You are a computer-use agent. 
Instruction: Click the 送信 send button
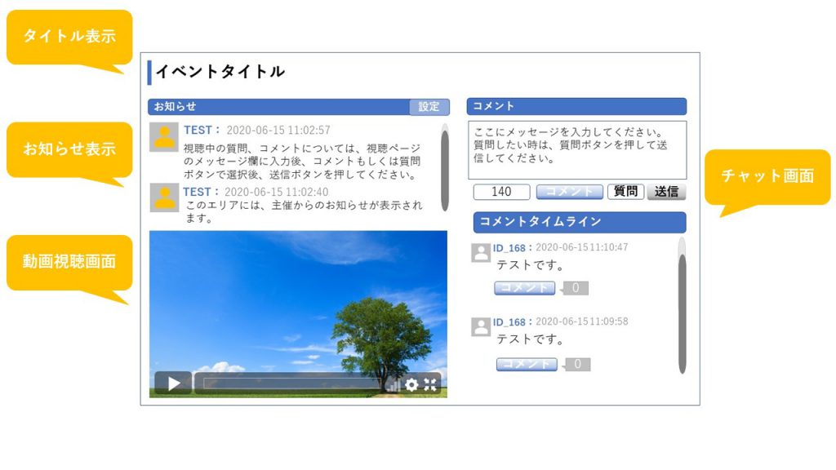[x=666, y=192]
